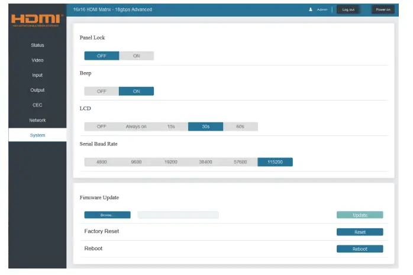The height and width of the screenshot is (275, 413).
Task: Click the HDMI logo
Action: [x=37, y=20]
